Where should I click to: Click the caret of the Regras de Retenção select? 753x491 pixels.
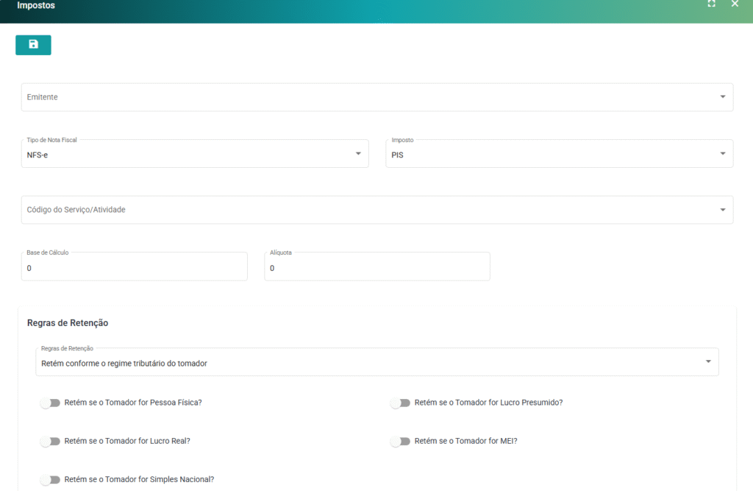coord(707,362)
